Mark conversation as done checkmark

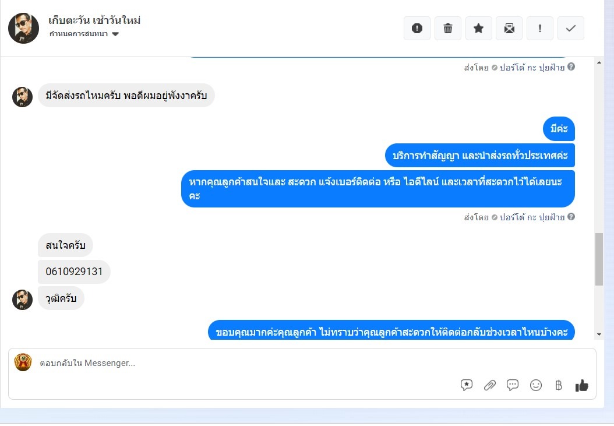(570, 28)
